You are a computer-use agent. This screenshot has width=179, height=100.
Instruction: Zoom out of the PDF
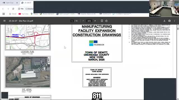click(x=83, y=21)
